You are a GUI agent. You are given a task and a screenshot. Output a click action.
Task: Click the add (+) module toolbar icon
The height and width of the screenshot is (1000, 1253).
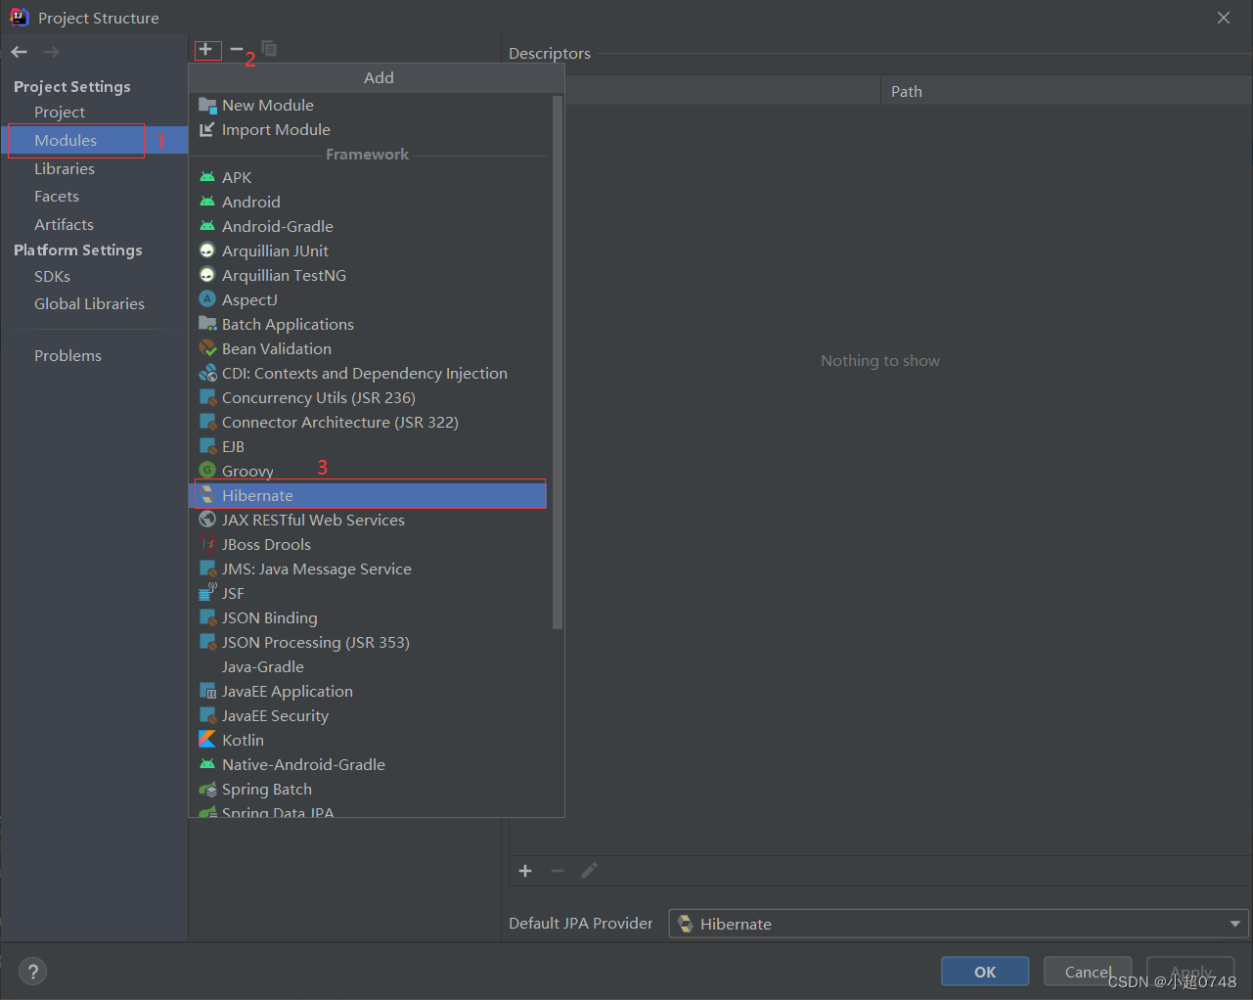(205, 49)
